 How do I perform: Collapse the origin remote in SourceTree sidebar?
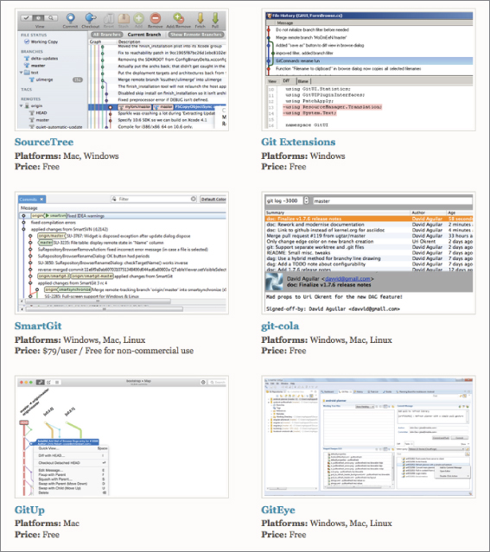point(21,105)
